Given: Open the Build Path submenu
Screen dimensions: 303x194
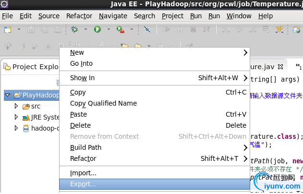Looking at the screenshot, I should (155, 147).
